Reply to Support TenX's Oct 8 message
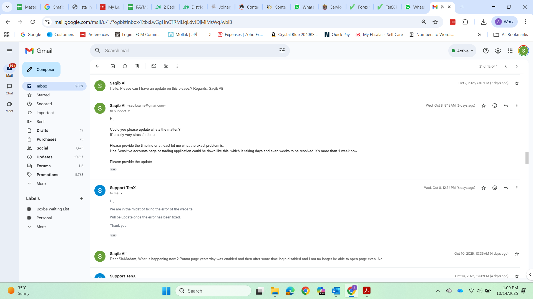 [506, 188]
